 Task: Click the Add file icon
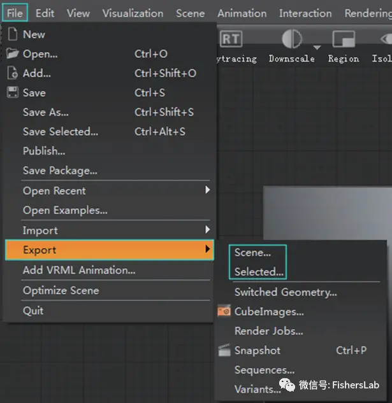coord(12,73)
